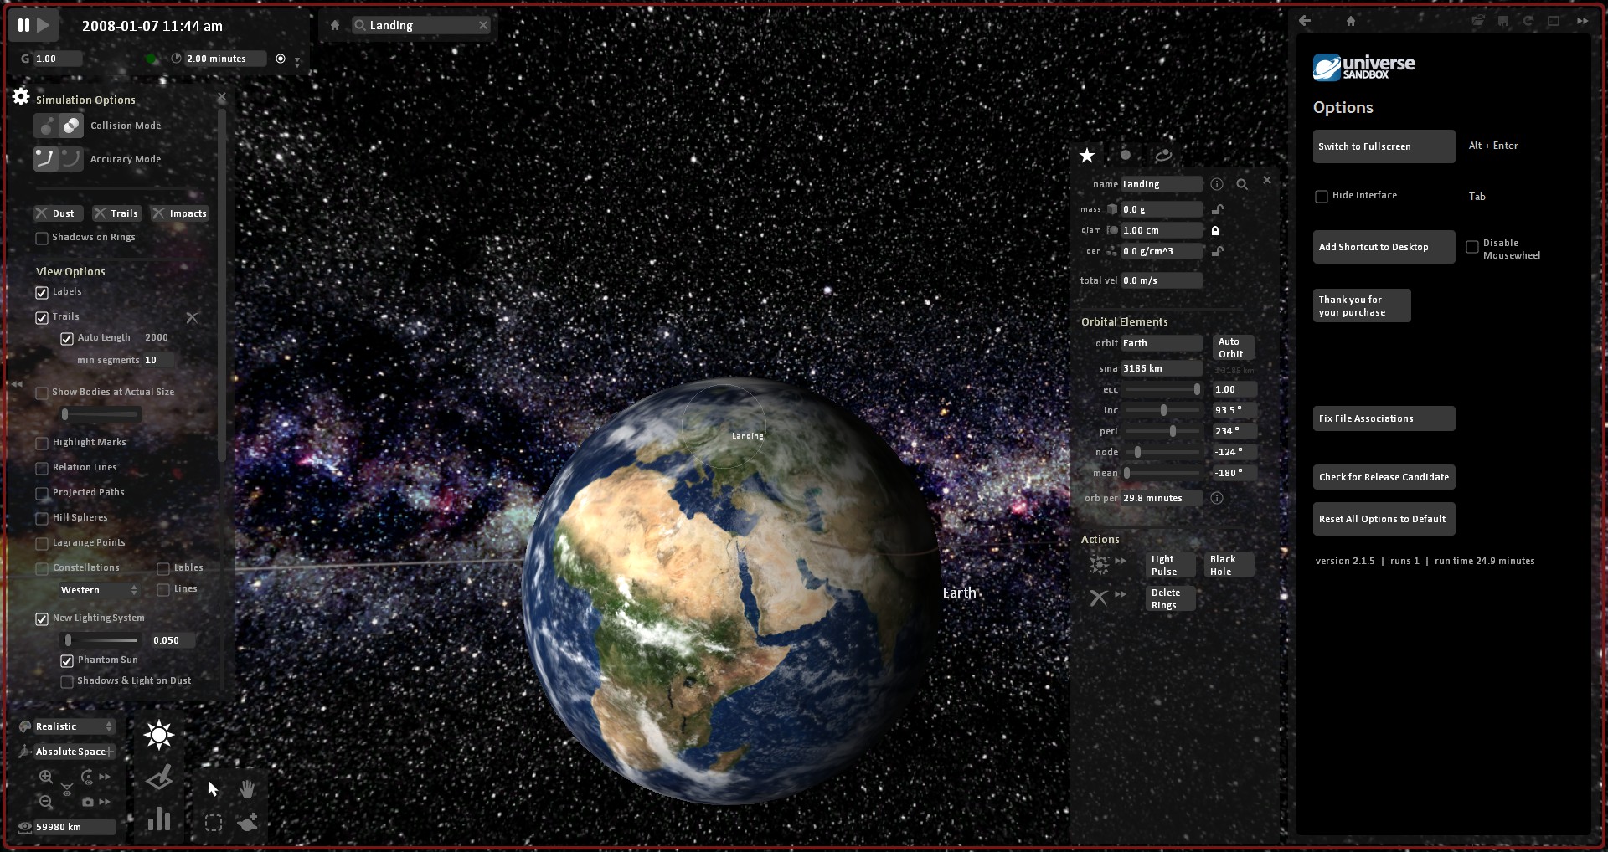Click the Auto Orbit button

tap(1233, 347)
